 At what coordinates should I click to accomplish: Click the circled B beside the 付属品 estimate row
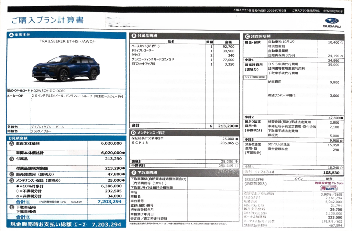(11, 159)
